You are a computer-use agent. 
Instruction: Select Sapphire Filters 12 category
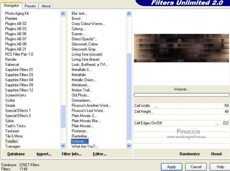(x=19, y=90)
